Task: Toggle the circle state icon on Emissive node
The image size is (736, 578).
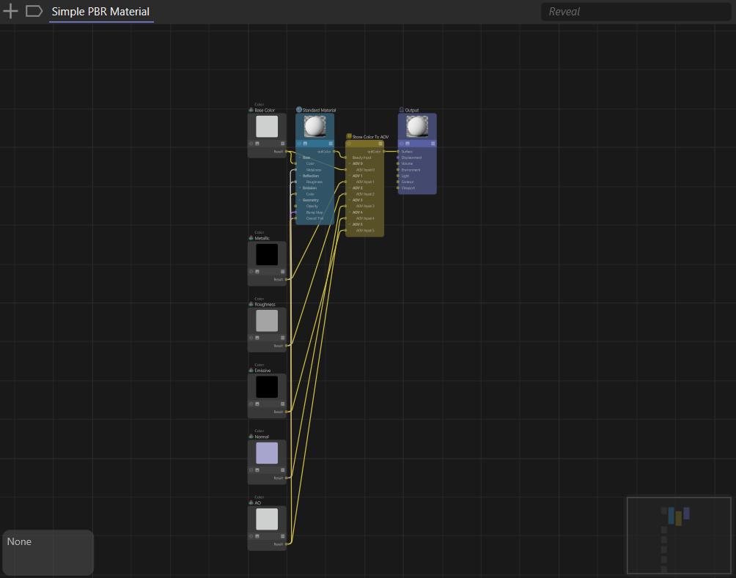Action: (251, 404)
